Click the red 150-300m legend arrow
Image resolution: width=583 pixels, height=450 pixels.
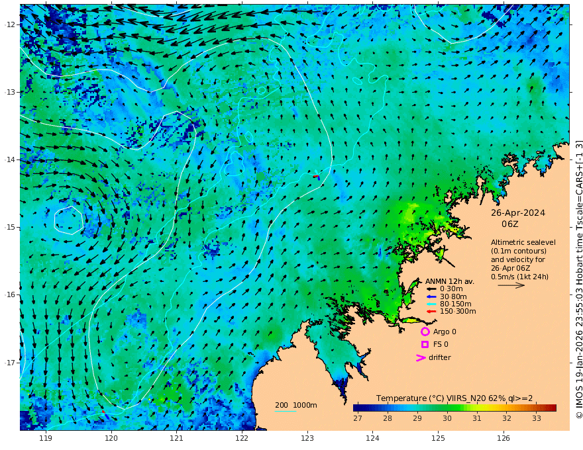tap(431, 312)
